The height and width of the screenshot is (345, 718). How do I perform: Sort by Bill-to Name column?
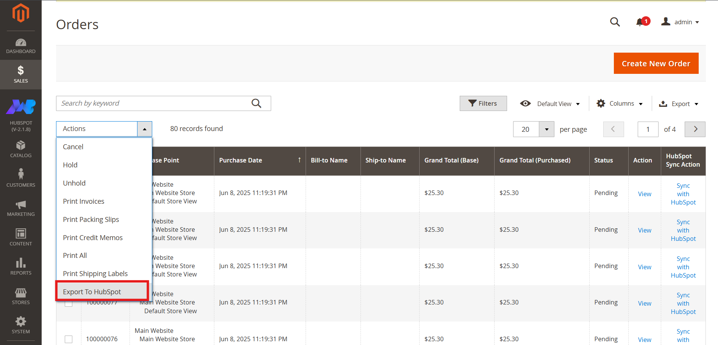(333, 161)
